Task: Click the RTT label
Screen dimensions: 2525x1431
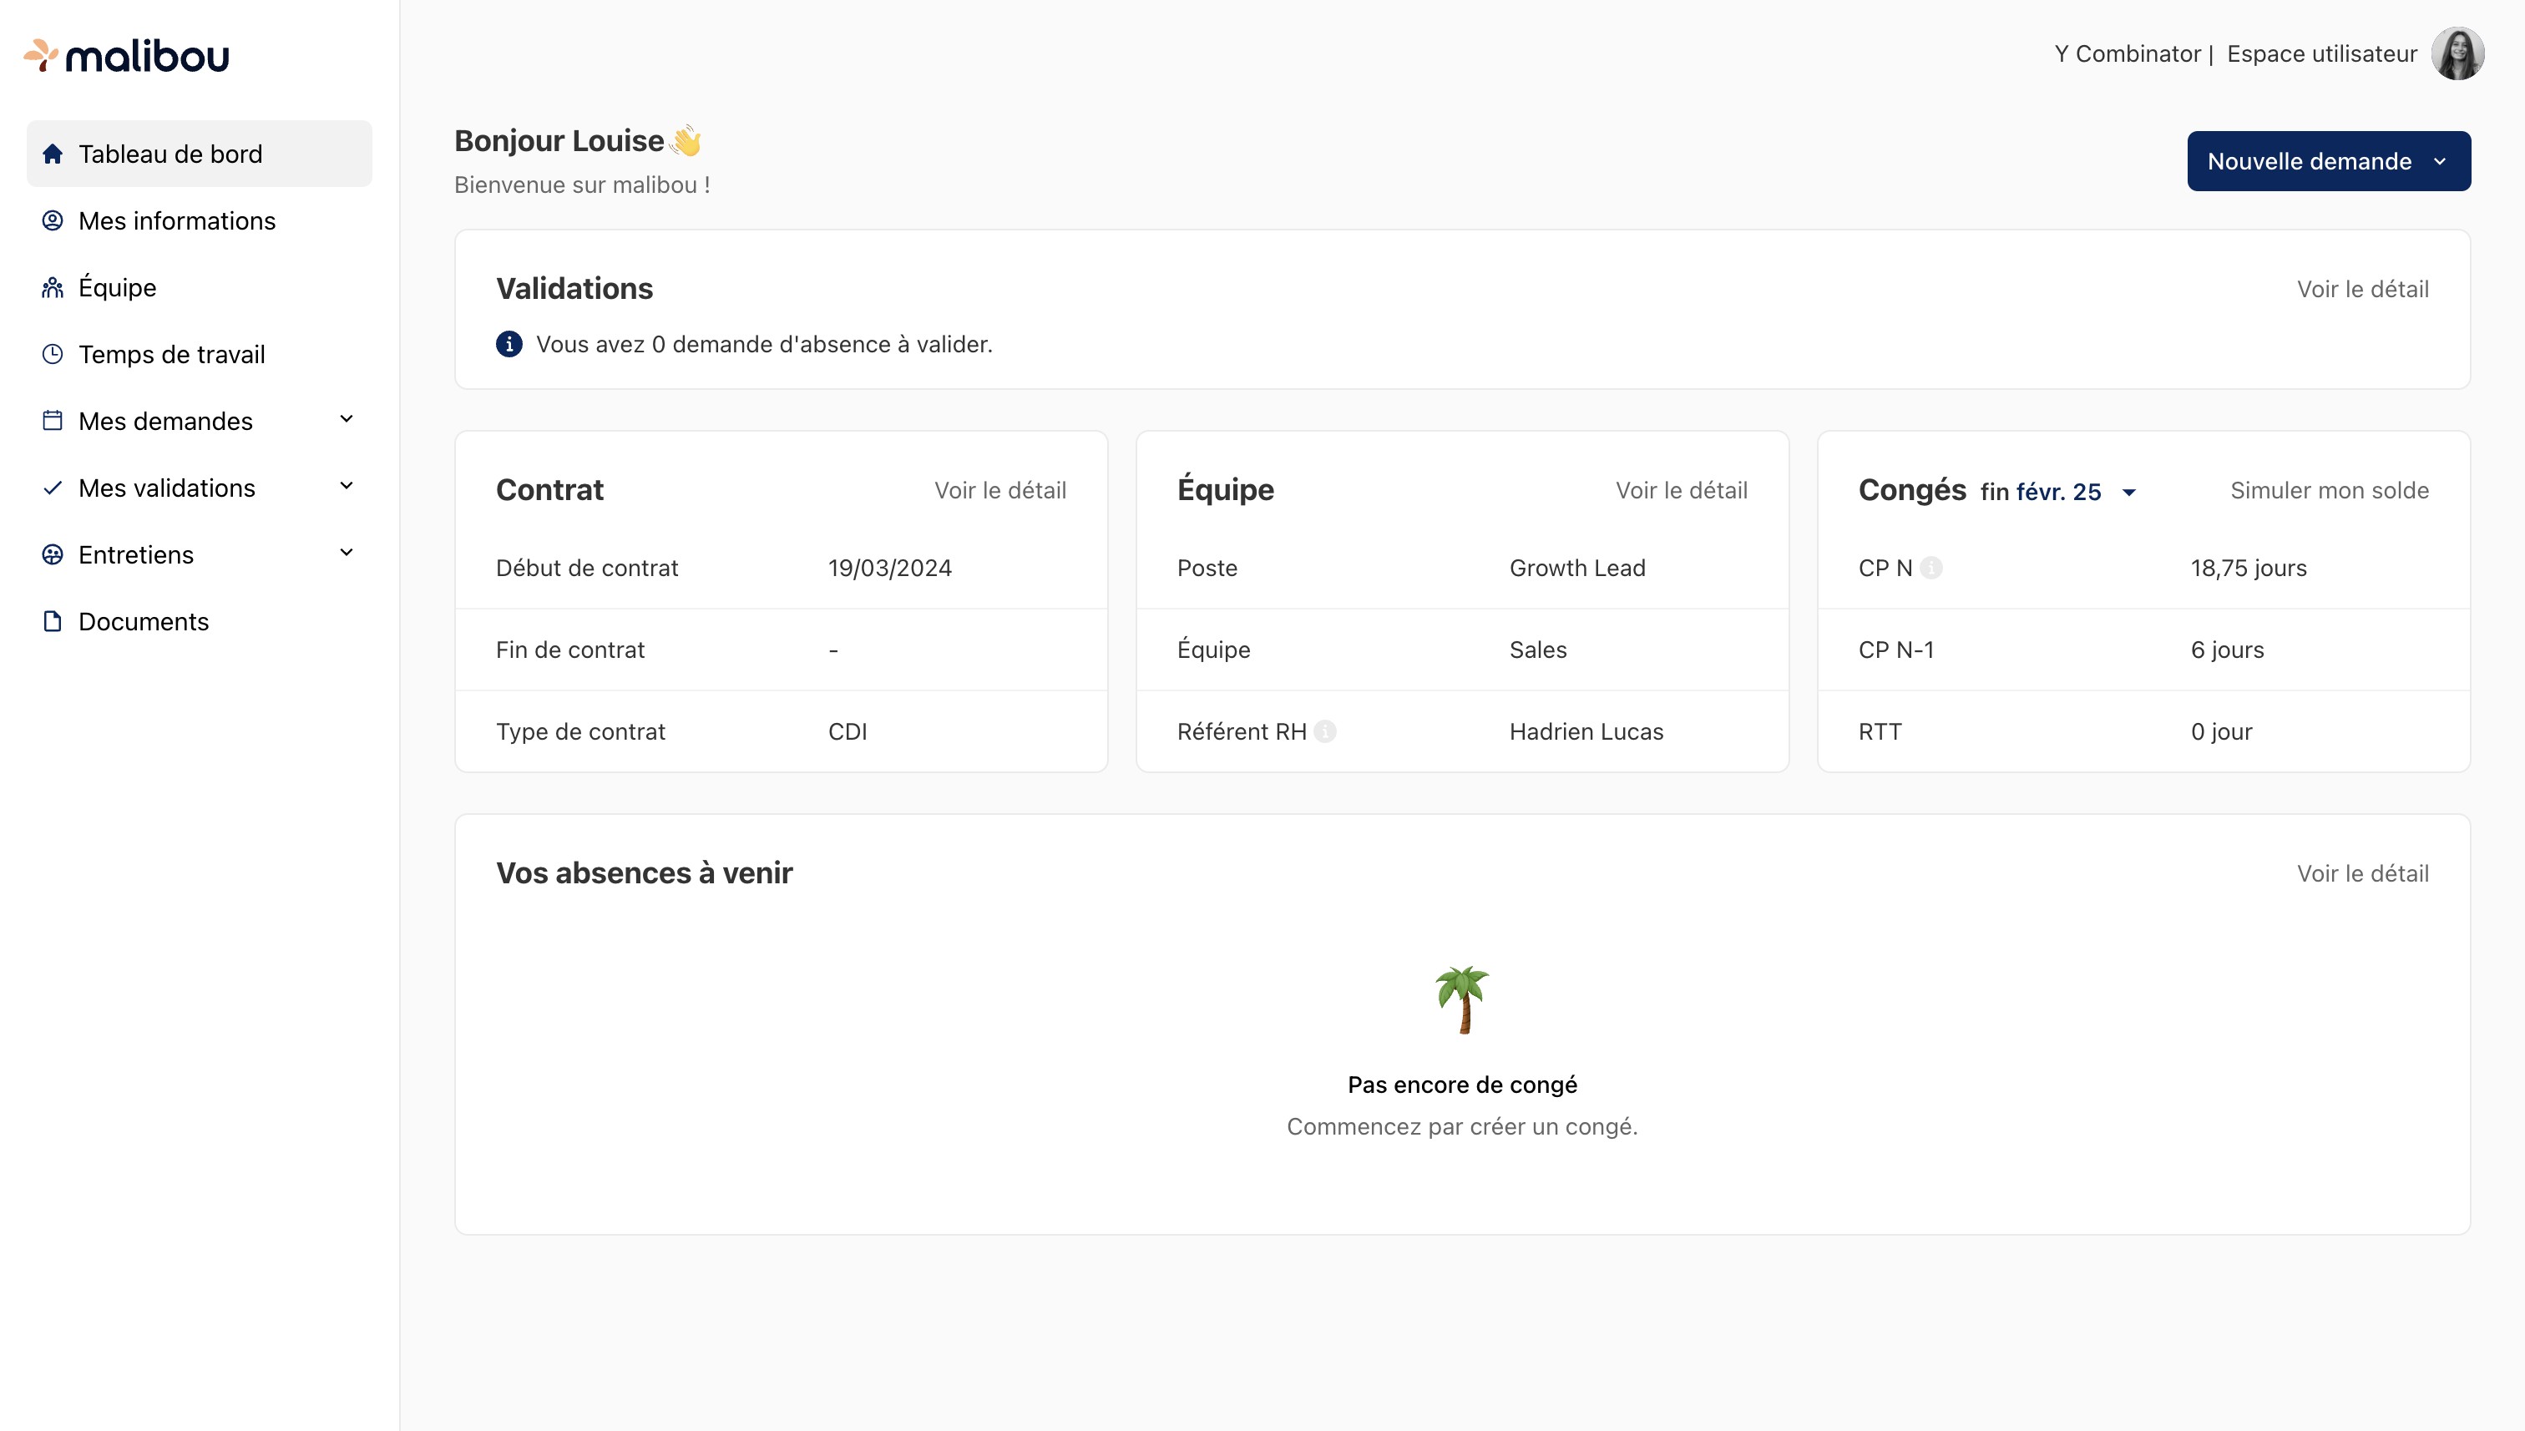Action: click(1880, 731)
